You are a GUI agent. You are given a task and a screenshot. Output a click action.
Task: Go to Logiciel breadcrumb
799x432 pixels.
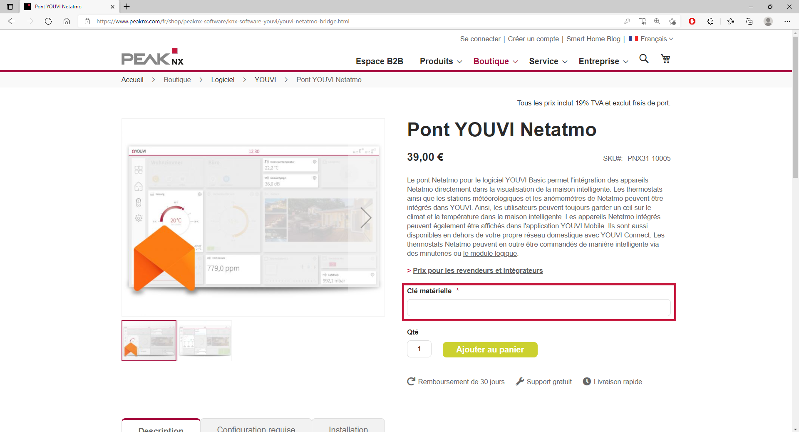[x=223, y=80]
